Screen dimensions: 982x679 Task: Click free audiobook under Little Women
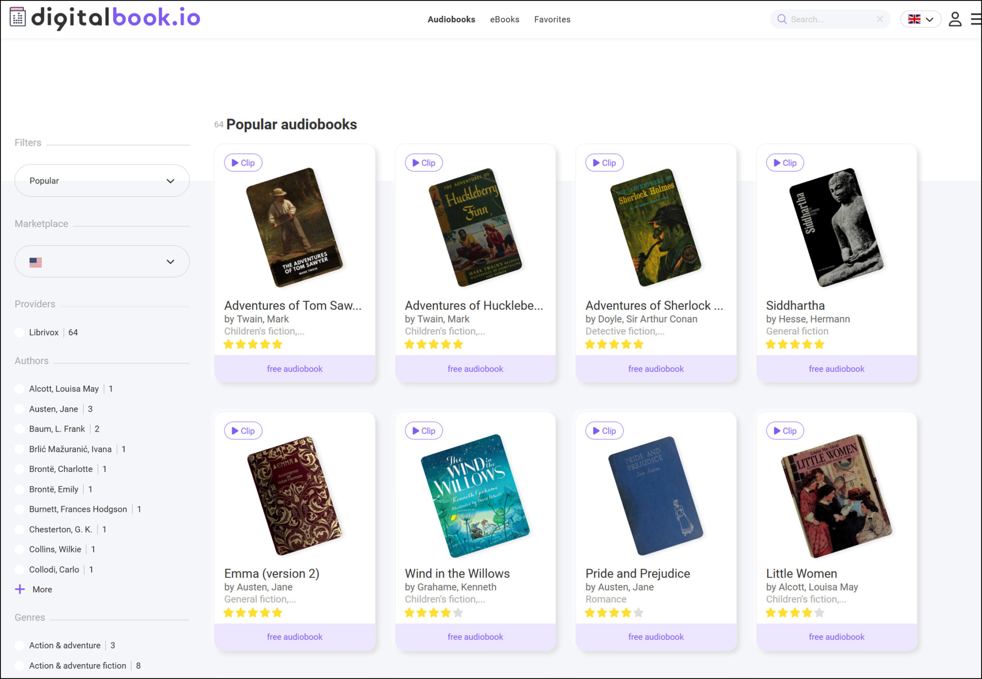tap(836, 636)
